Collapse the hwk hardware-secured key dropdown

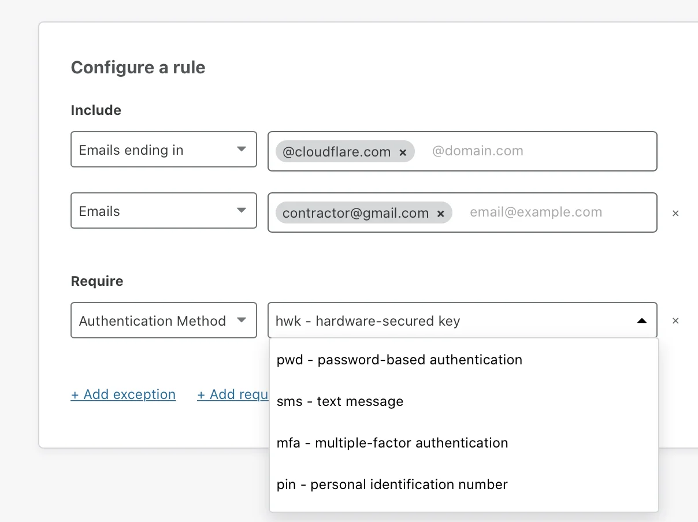(x=641, y=320)
